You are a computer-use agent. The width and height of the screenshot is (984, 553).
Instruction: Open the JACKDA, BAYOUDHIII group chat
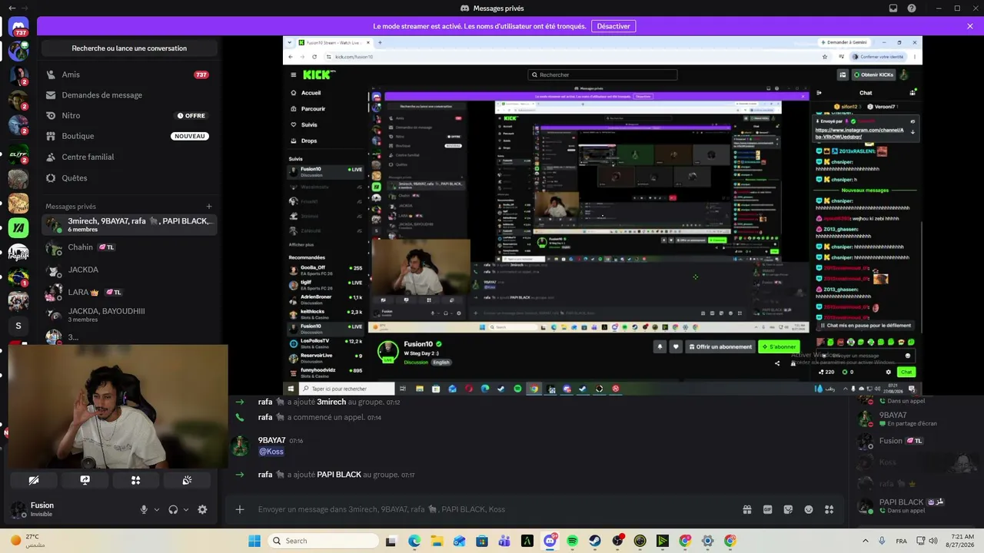[x=128, y=315]
